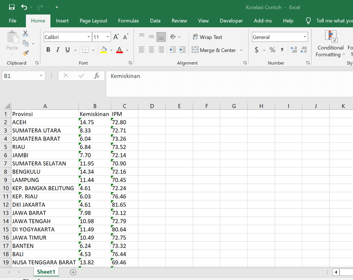
Task: Cut selection with the scissors icon
Action: 25,34
